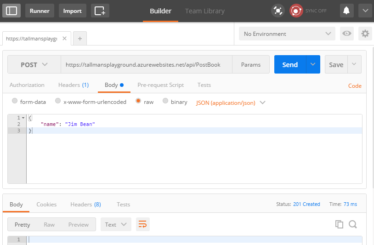Screen dimensions: 374x245
Task: Open manage environments gear icon
Action: point(365,34)
